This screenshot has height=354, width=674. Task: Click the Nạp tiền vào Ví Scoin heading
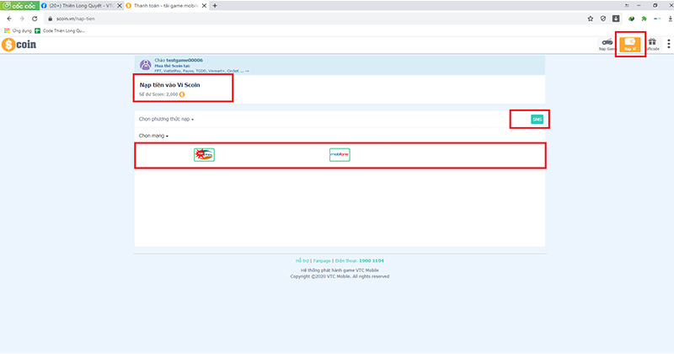point(170,85)
